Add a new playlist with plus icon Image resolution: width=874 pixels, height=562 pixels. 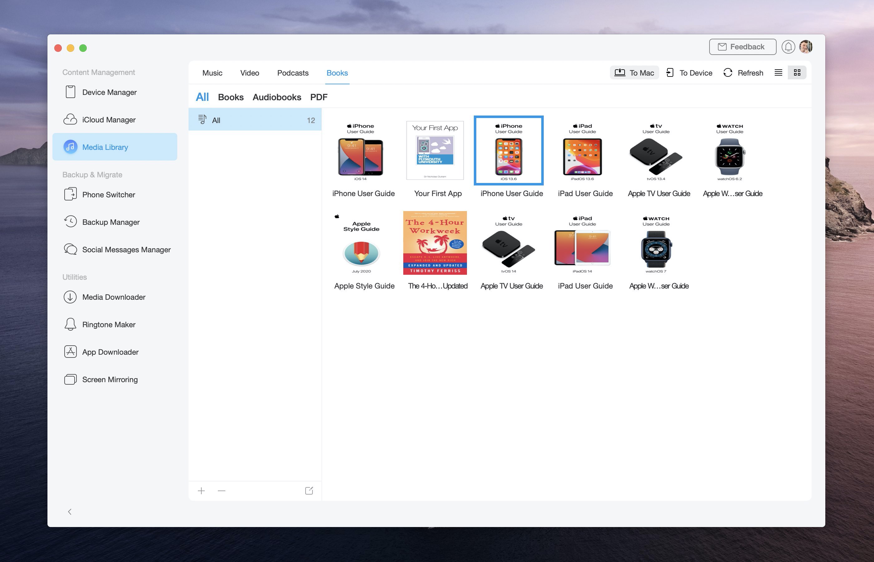point(201,491)
